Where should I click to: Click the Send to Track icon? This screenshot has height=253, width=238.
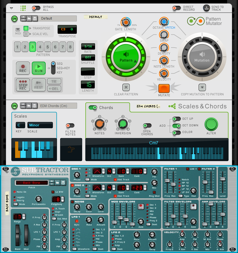click(x=206, y=8)
